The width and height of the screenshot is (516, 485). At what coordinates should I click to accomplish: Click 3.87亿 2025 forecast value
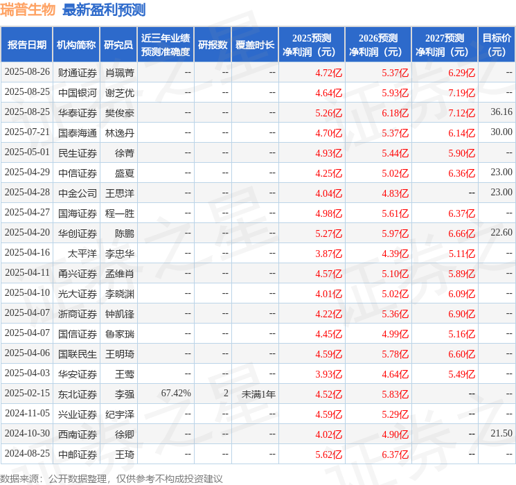tap(328, 254)
